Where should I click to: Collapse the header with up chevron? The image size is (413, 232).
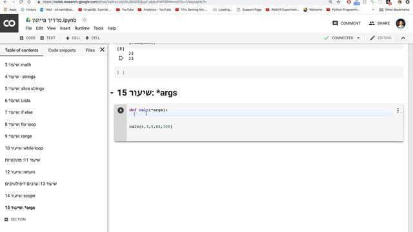pyautogui.click(x=403, y=38)
